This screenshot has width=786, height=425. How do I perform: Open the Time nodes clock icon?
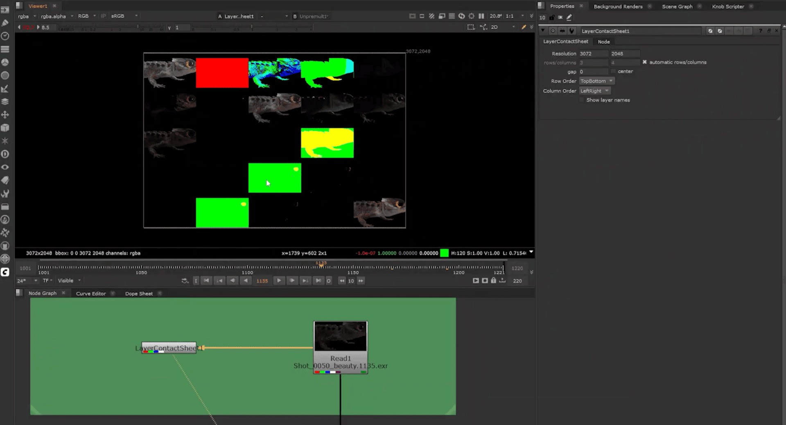point(5,36)
